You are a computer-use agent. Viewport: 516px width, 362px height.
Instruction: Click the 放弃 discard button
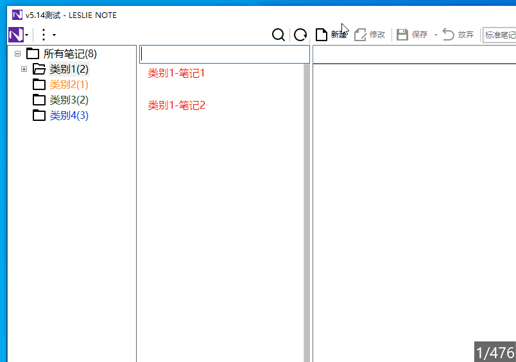click(458, 35)
